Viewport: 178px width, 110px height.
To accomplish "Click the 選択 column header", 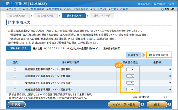I will point(15,62).
